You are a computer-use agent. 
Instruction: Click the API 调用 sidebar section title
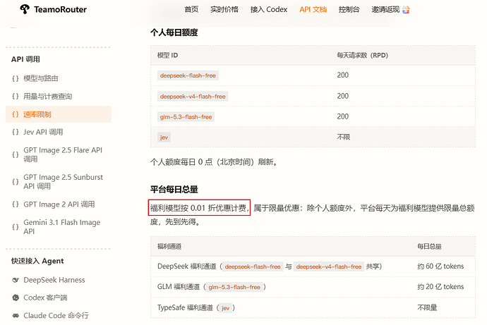click(25, 59)
